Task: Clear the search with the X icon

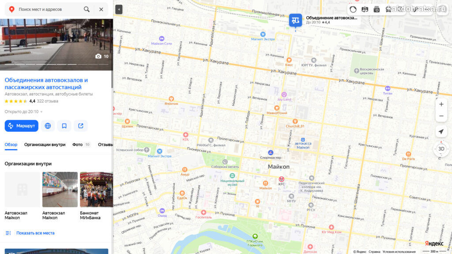Action: click(101, 9)
